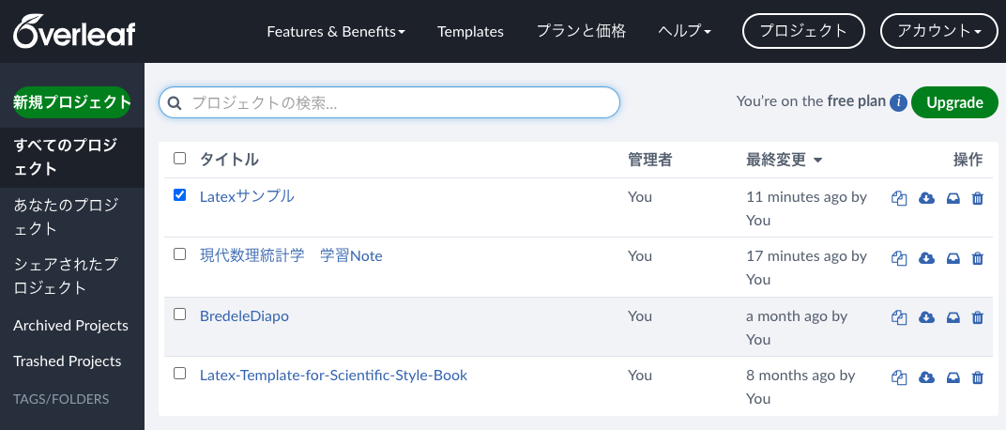Sort by 最終変更 column arrow
Viewport: 1006px width, 430px height.
(818, 161)
